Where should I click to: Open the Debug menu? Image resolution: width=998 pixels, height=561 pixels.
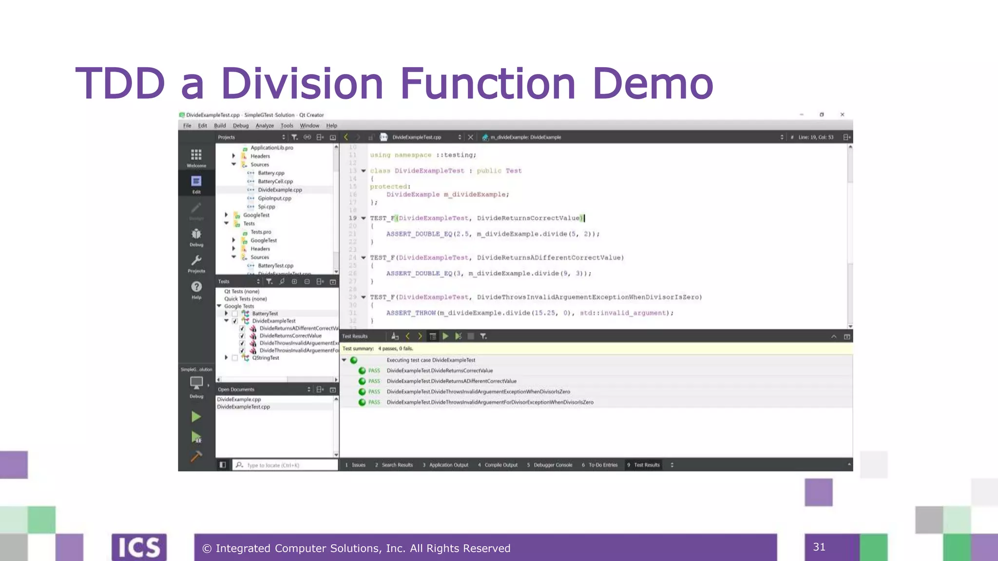coord(241,126)
